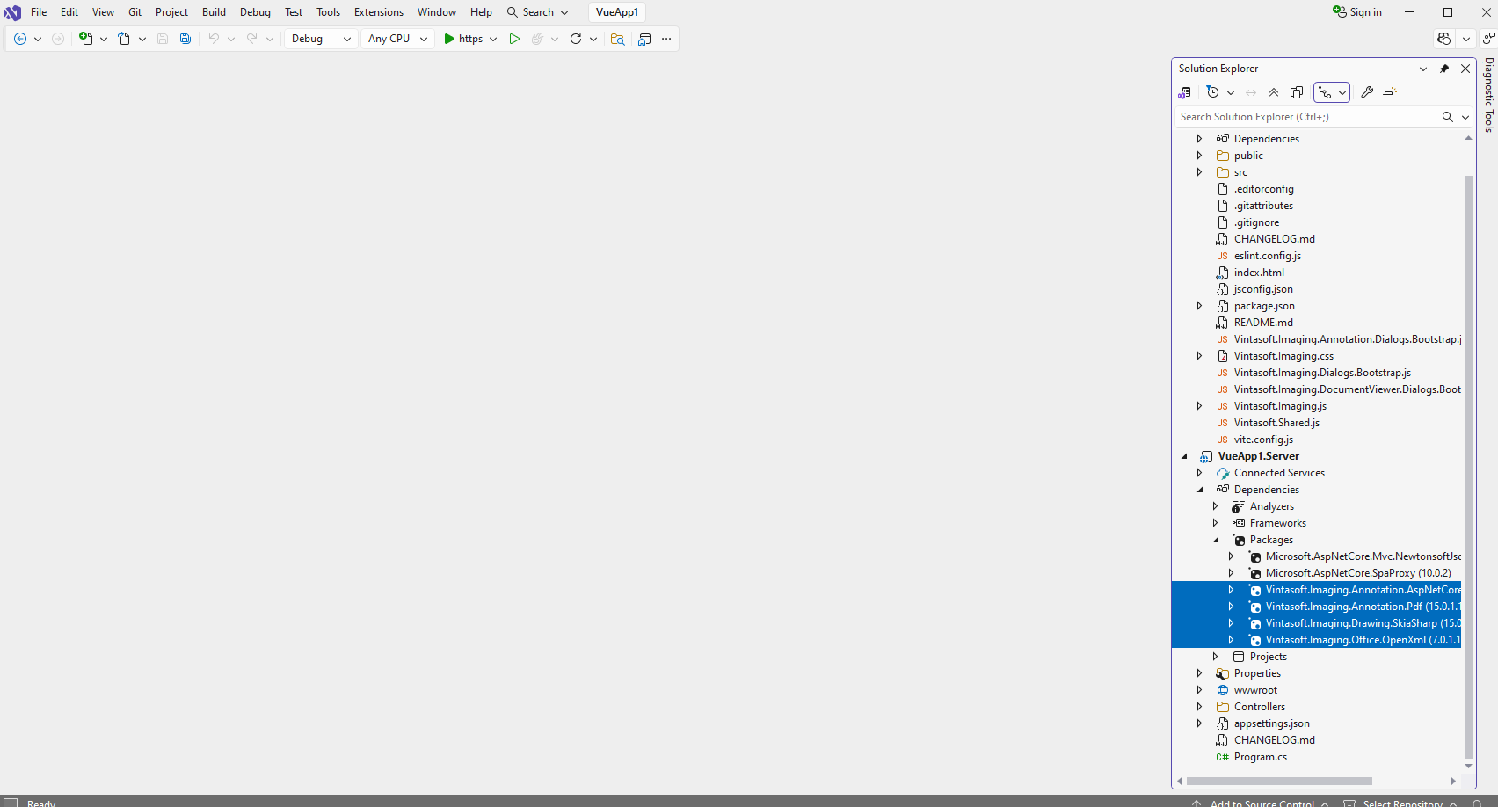Image resolution: width=1498 pixels, height=807 pixels.
Task: Toggle the Preview Selected Items button
Action: pyautogui.click(x=1390, y=92)
